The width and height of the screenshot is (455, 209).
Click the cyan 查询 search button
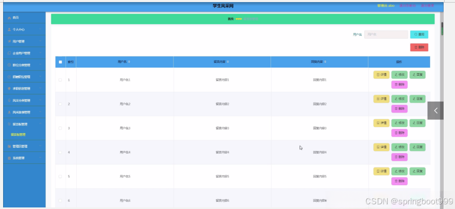[419, 35]
